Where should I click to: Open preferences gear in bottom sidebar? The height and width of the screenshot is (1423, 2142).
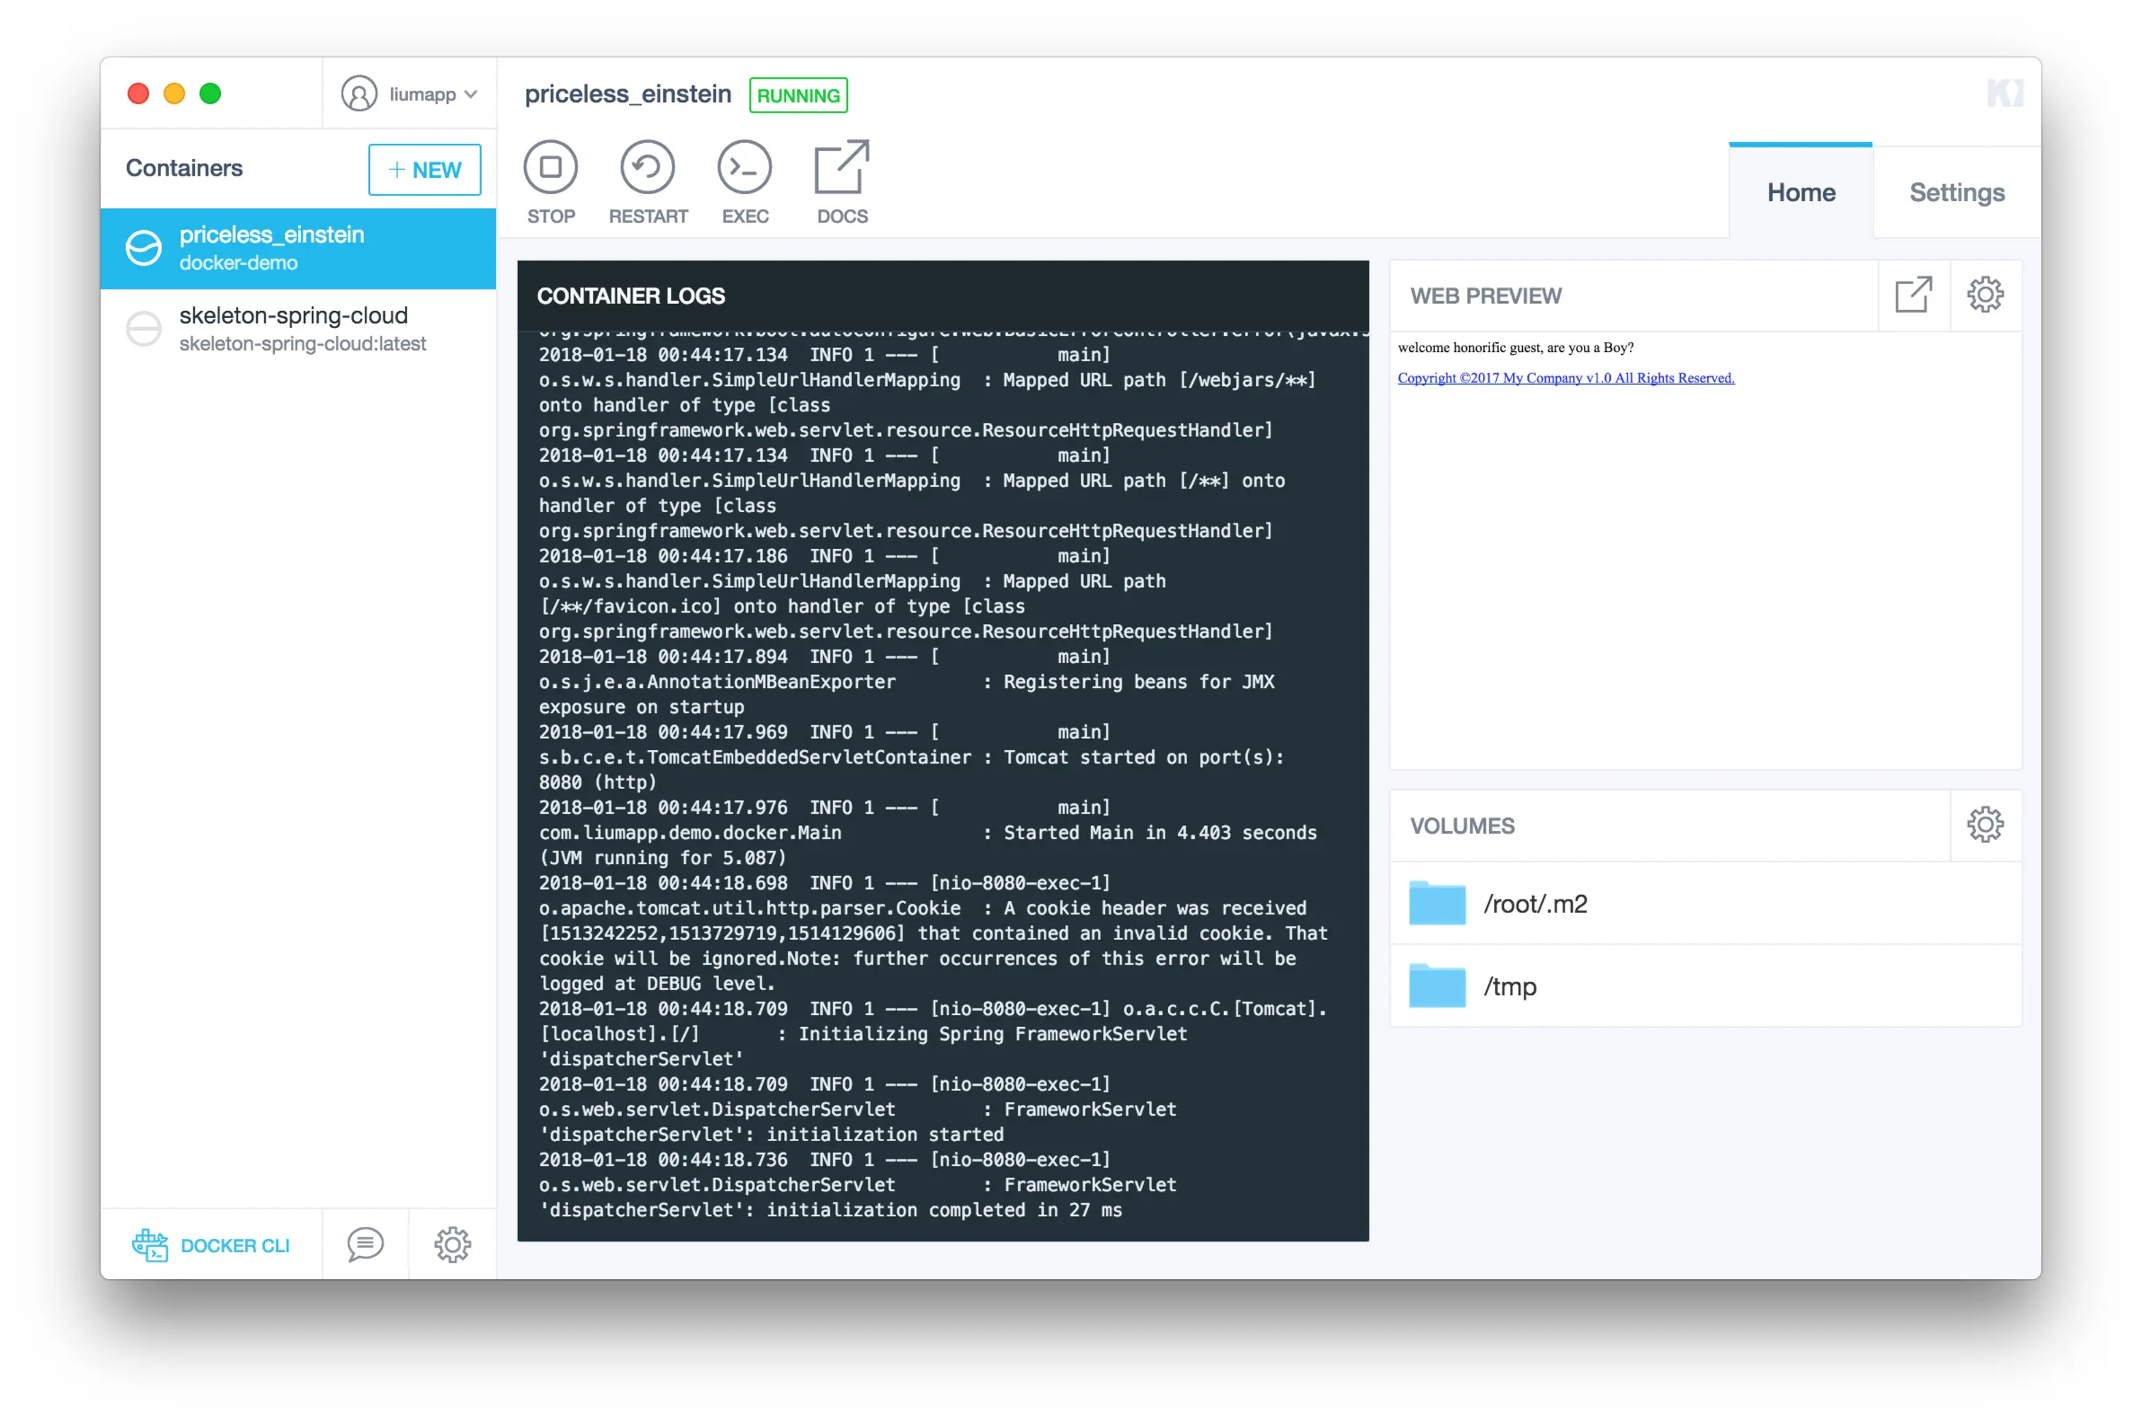click(x=452, y=1245)
